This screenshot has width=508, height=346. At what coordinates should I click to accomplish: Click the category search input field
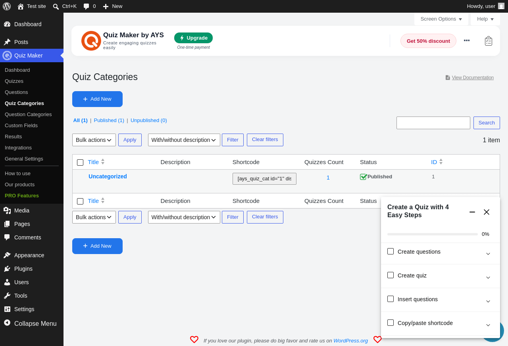pos(433,123)
